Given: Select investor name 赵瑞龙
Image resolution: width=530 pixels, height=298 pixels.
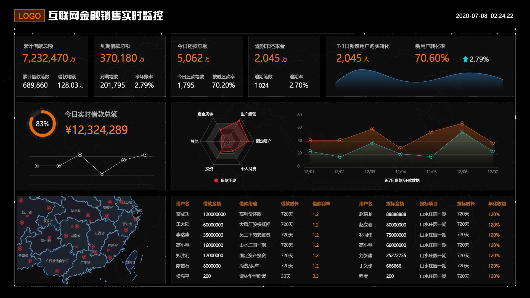Looking at the screenshot, I should point(366,214).
